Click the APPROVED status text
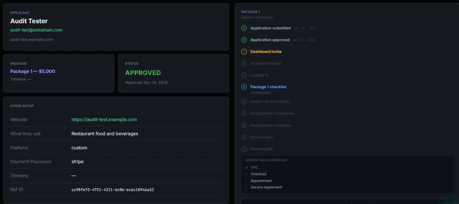 [143, 73]
